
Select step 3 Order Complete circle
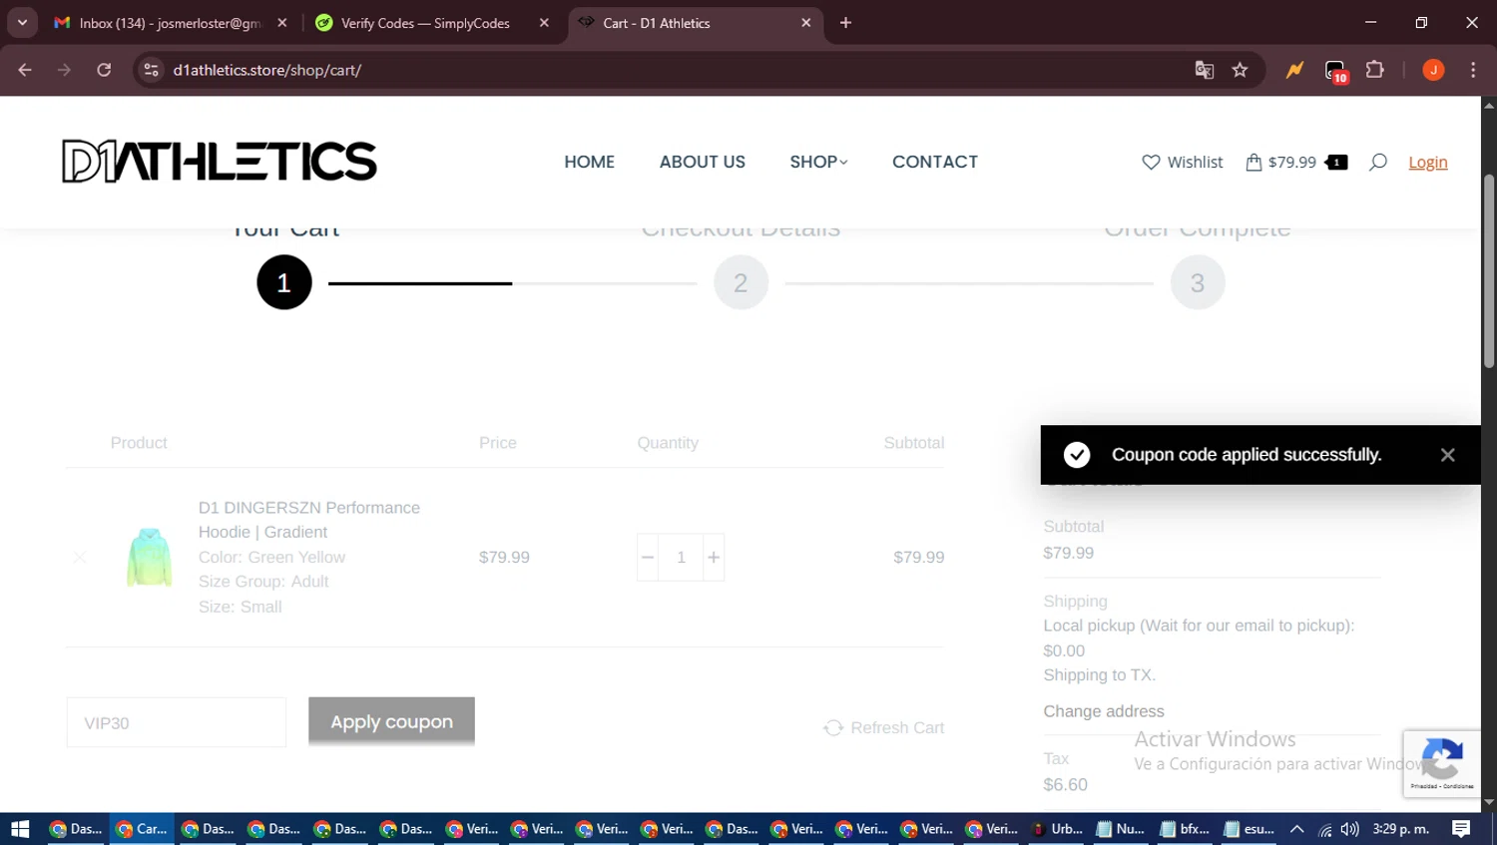point(1198,282)
